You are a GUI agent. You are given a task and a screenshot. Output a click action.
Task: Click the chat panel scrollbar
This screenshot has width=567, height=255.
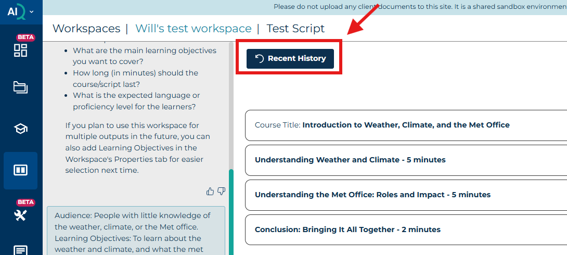point(231,212)
